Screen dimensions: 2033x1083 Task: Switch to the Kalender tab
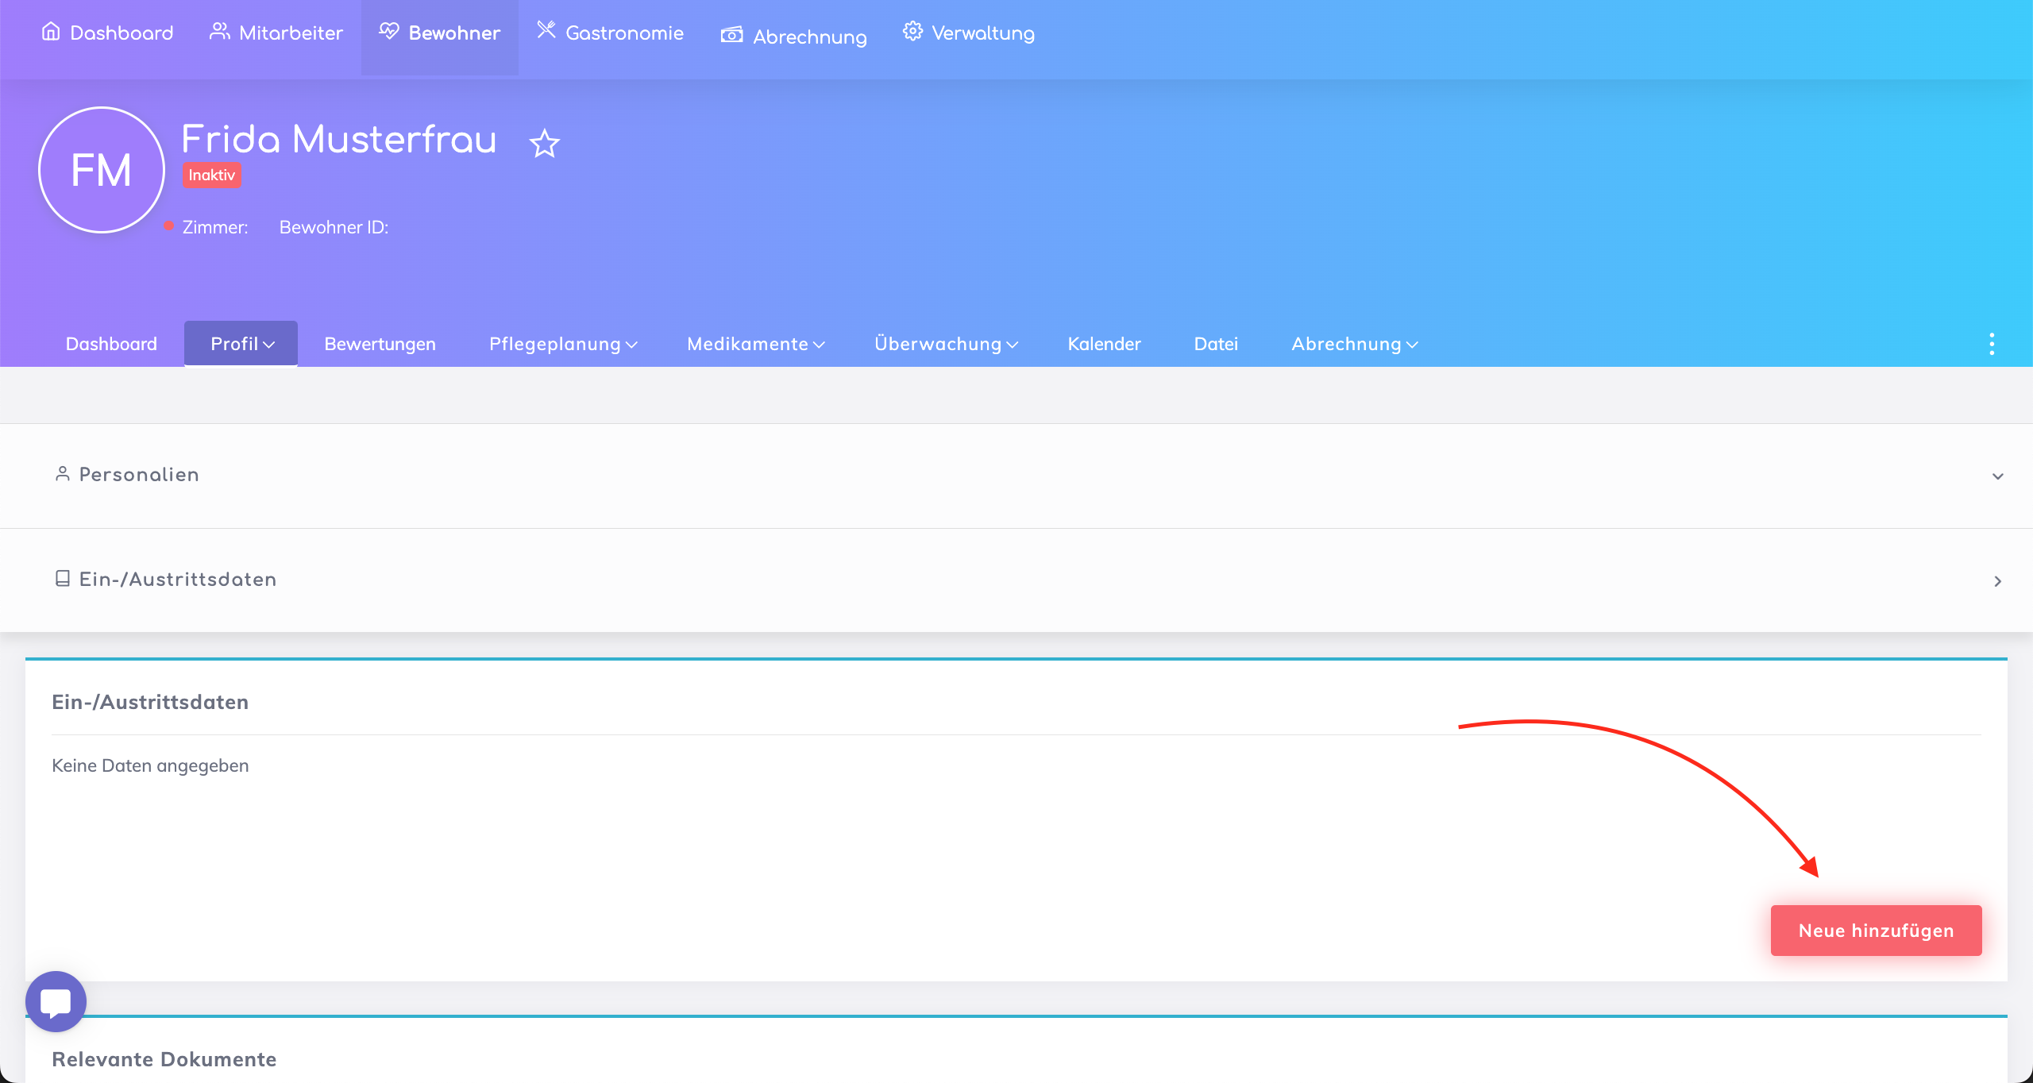pyautogui.click(x=1104, y=344)
